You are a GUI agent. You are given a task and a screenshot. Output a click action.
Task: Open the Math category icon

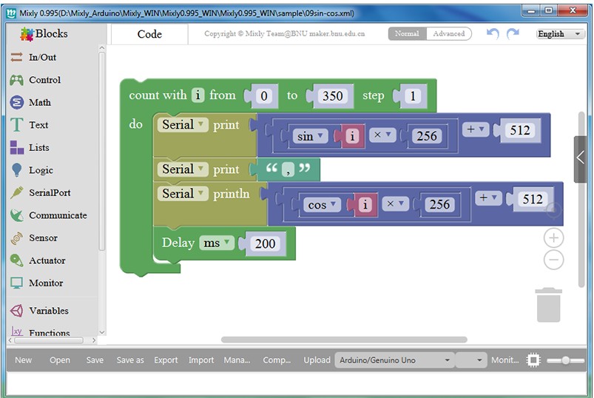coord(16,102)
